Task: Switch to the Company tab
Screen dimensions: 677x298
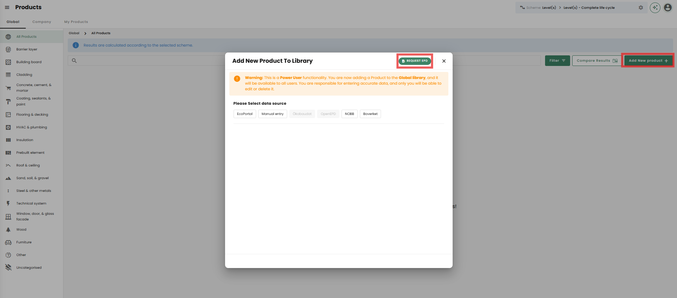Action: pos(42,22)
